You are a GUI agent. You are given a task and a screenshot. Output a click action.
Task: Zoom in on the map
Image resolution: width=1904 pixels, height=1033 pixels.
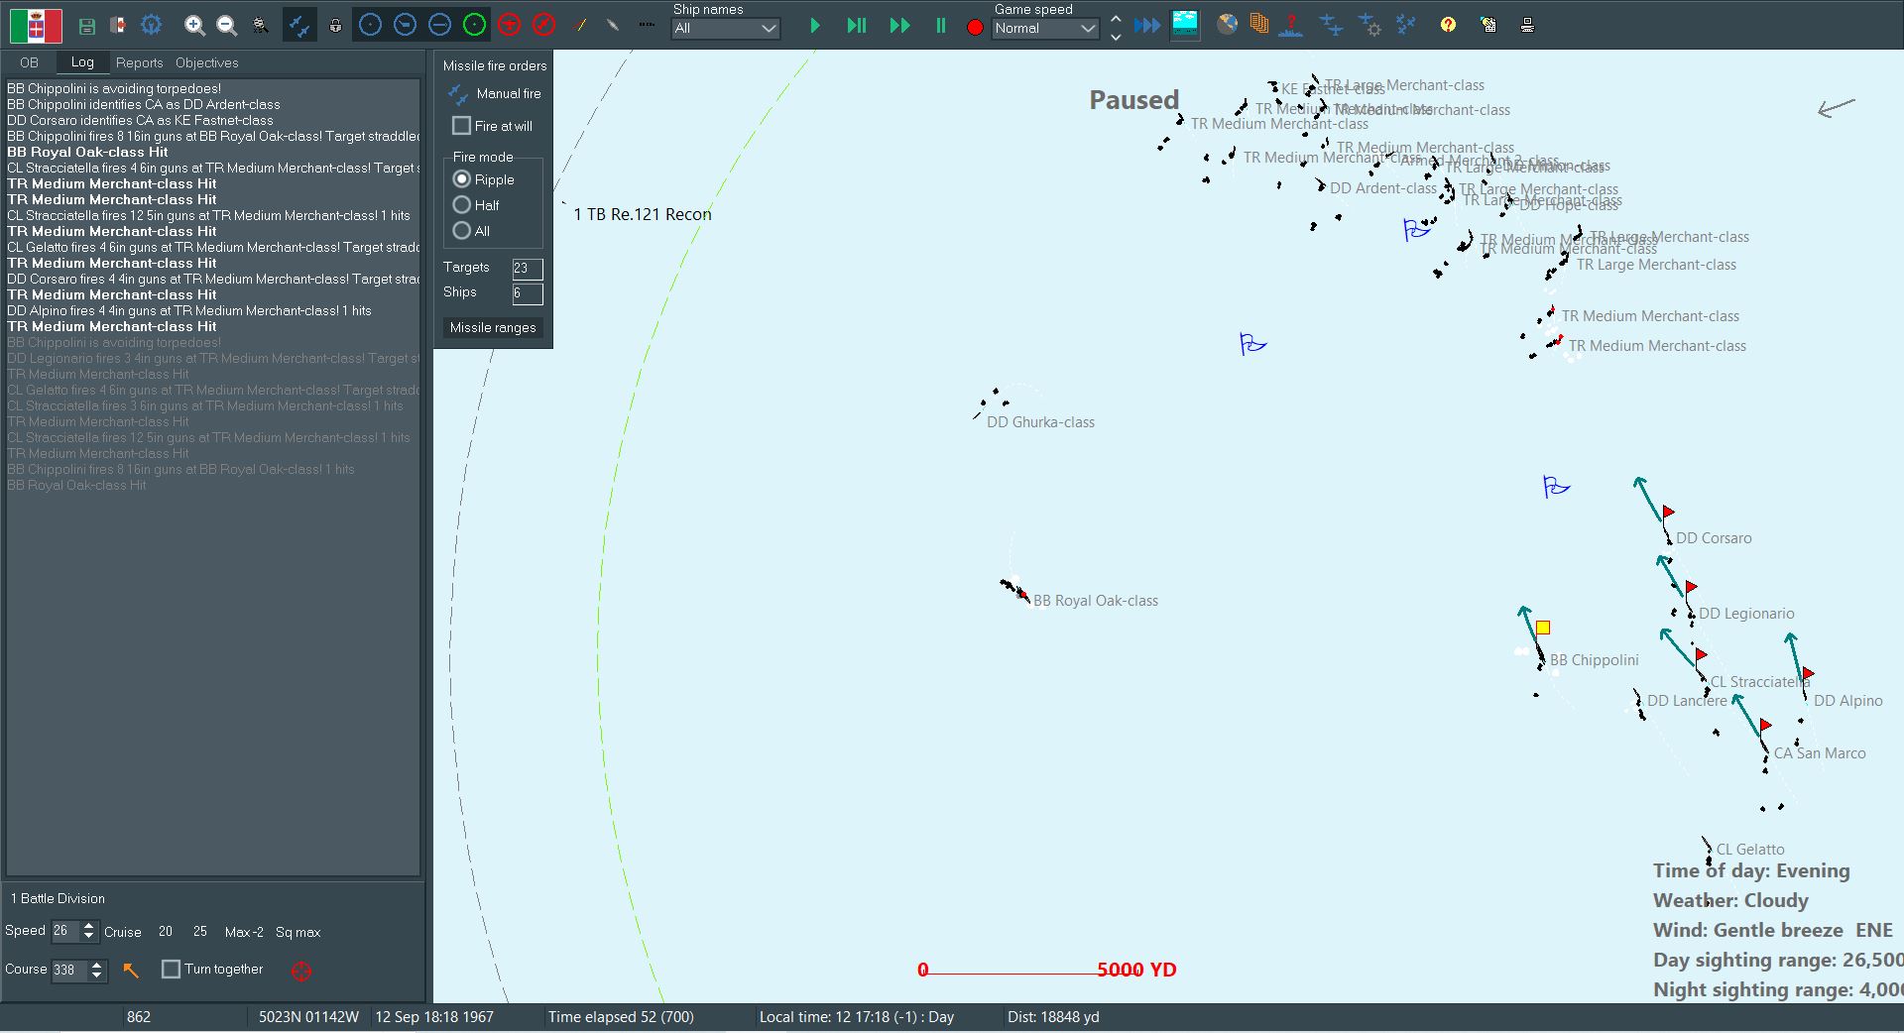coord(195,26)
